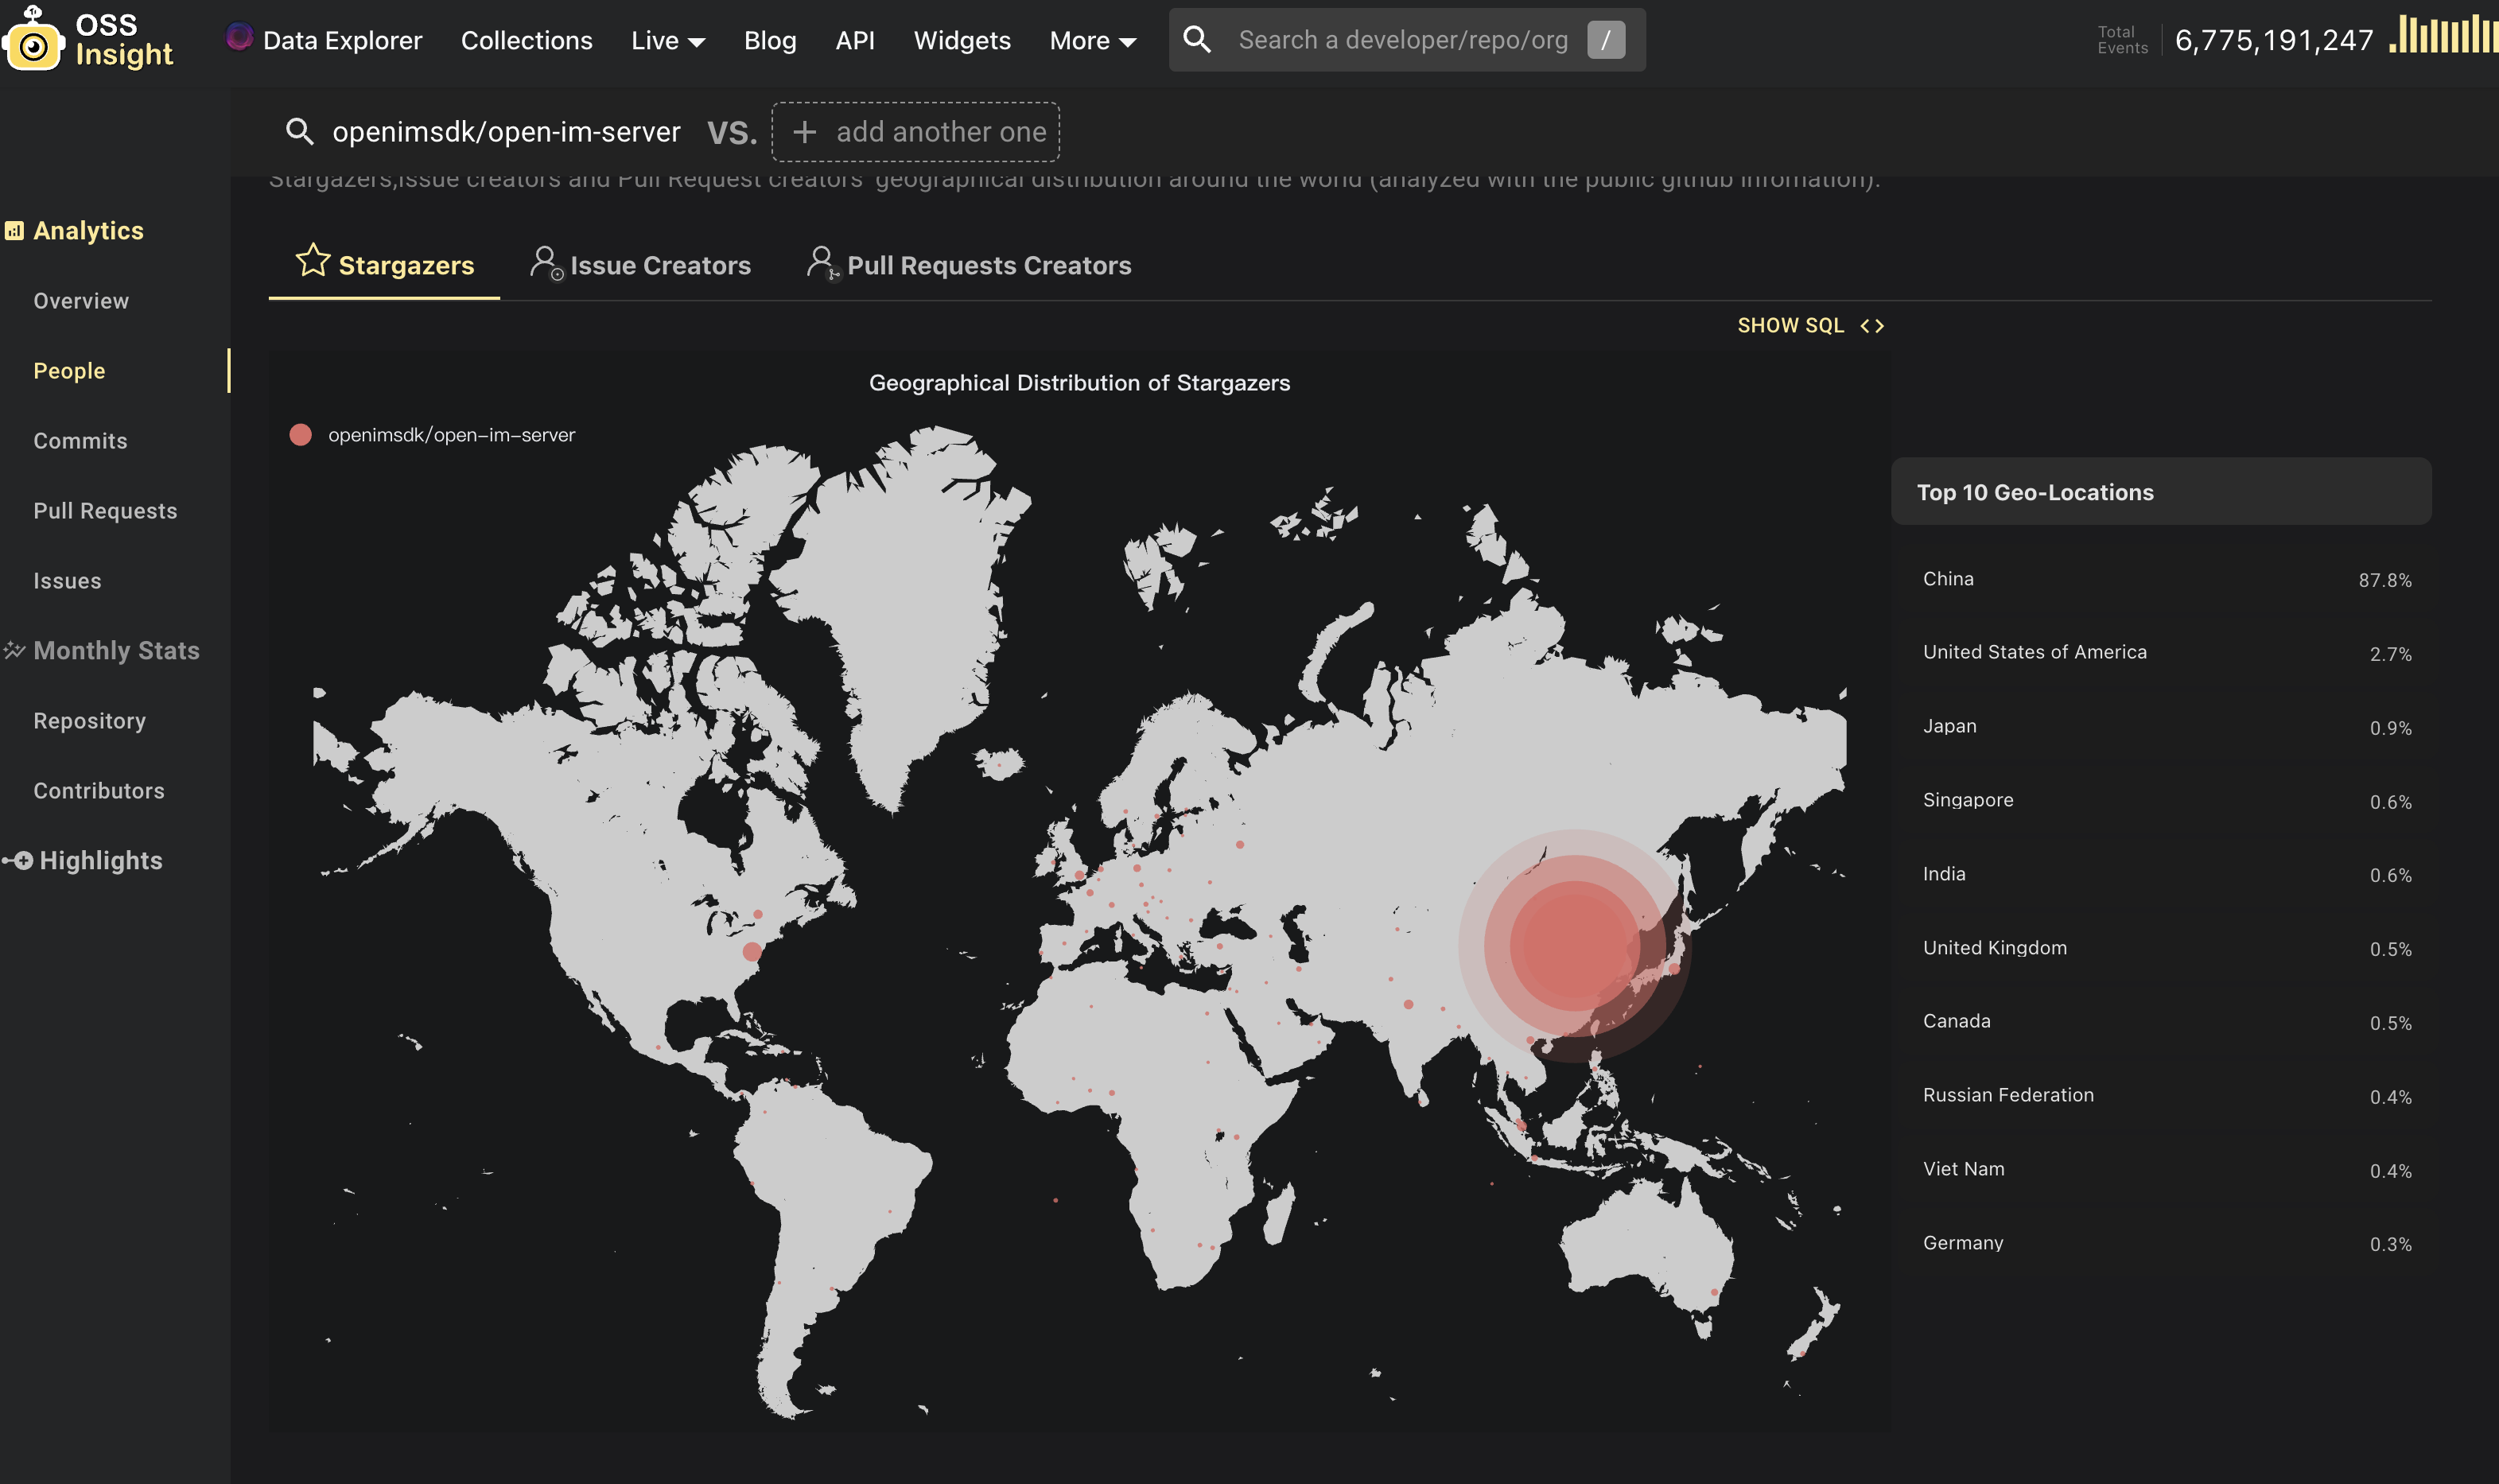Click the magnifier icon in top search bar
This screenshot has height=1484, width=2499.
click(1197, 40)
